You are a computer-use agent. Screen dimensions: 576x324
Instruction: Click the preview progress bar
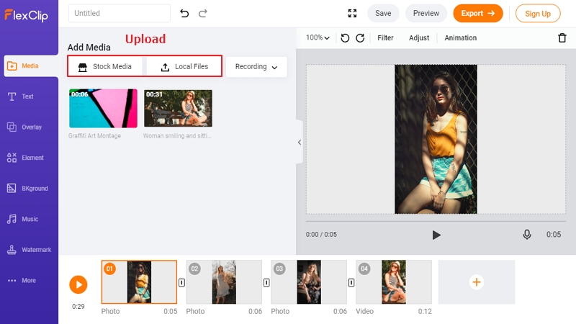click(x=436, y=221)
